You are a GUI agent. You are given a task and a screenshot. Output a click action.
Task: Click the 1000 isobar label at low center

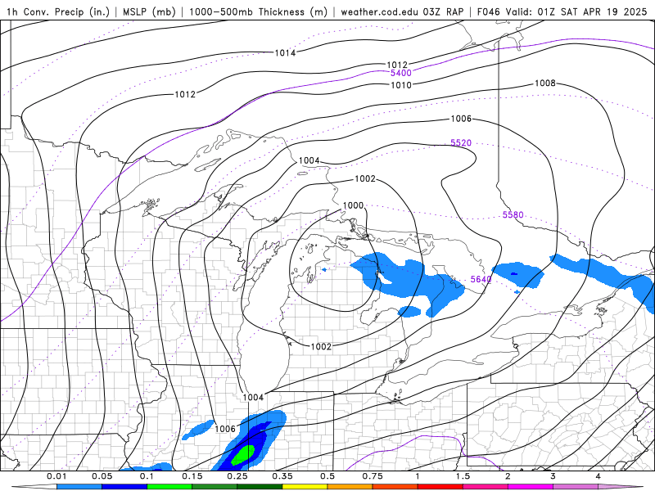click(x=353, y=205)
